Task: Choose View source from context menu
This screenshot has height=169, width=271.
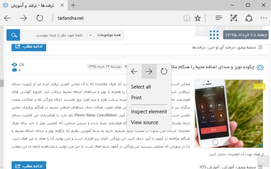Action: click(149, 122)
